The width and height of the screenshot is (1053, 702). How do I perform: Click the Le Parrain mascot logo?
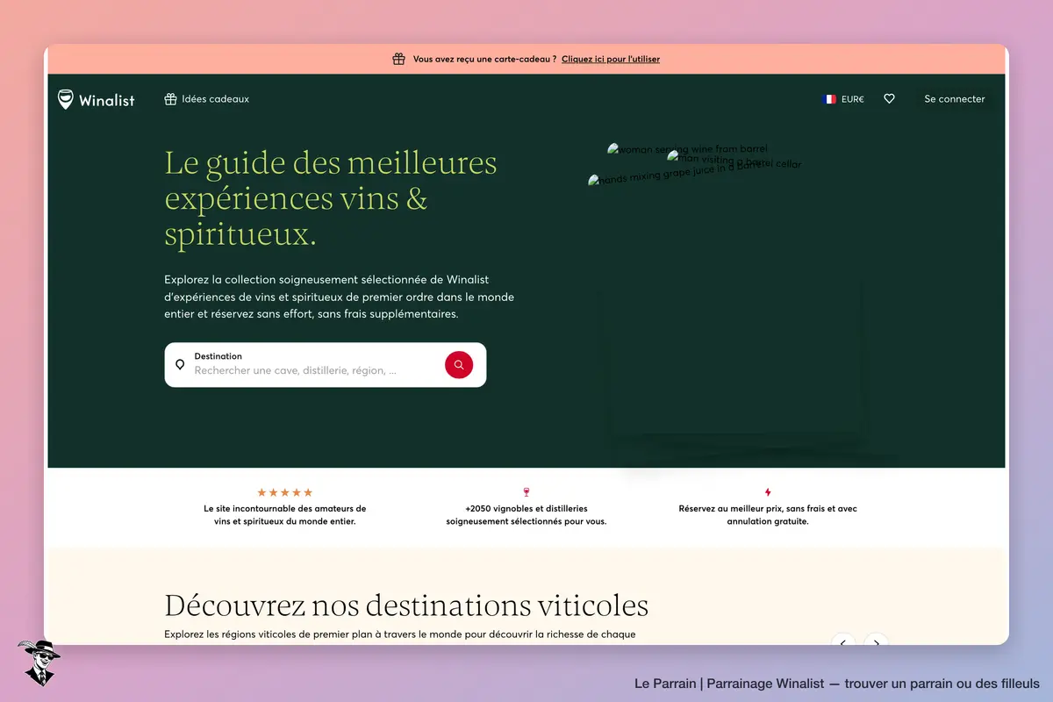coord(39,663)
